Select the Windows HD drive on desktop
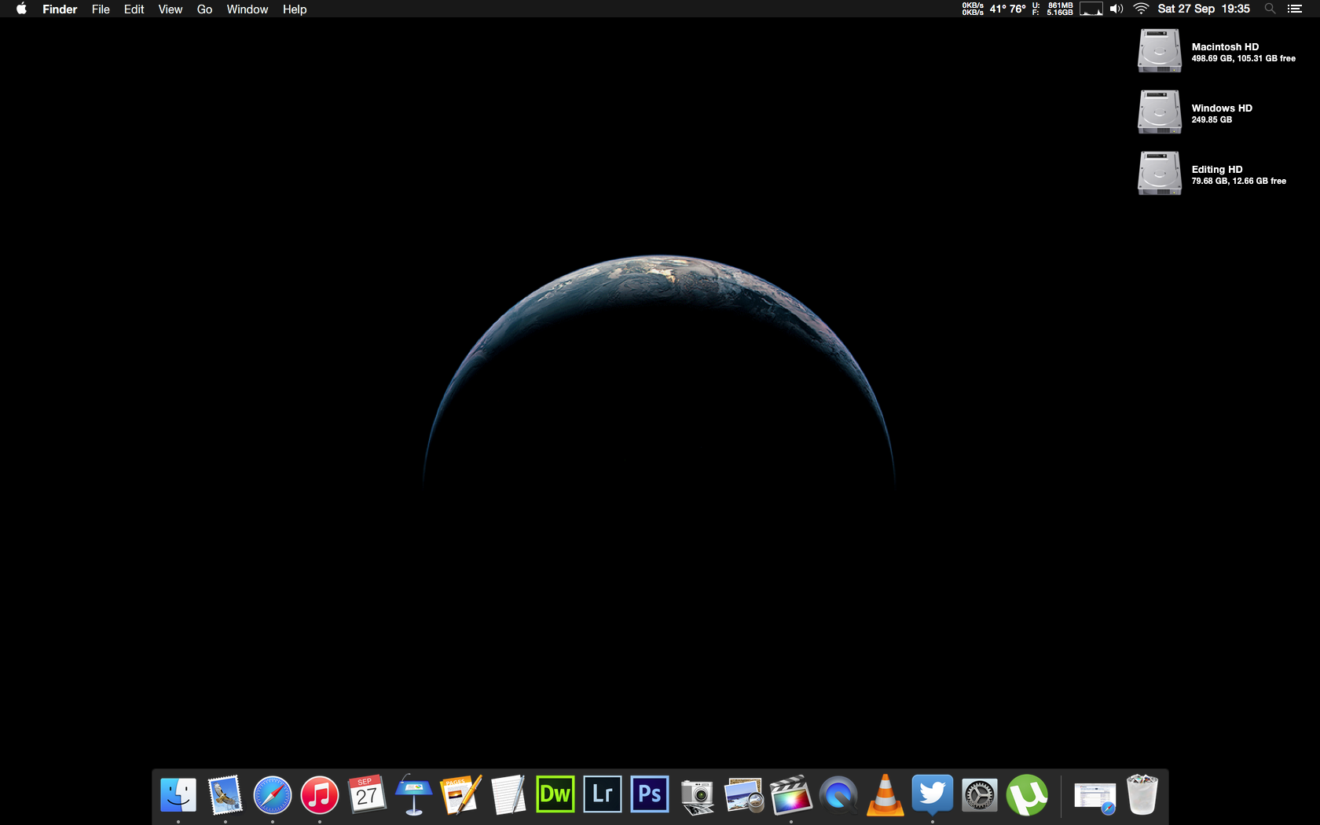Viewport: 1320px width, 825px height. (x=1160, y=112)
